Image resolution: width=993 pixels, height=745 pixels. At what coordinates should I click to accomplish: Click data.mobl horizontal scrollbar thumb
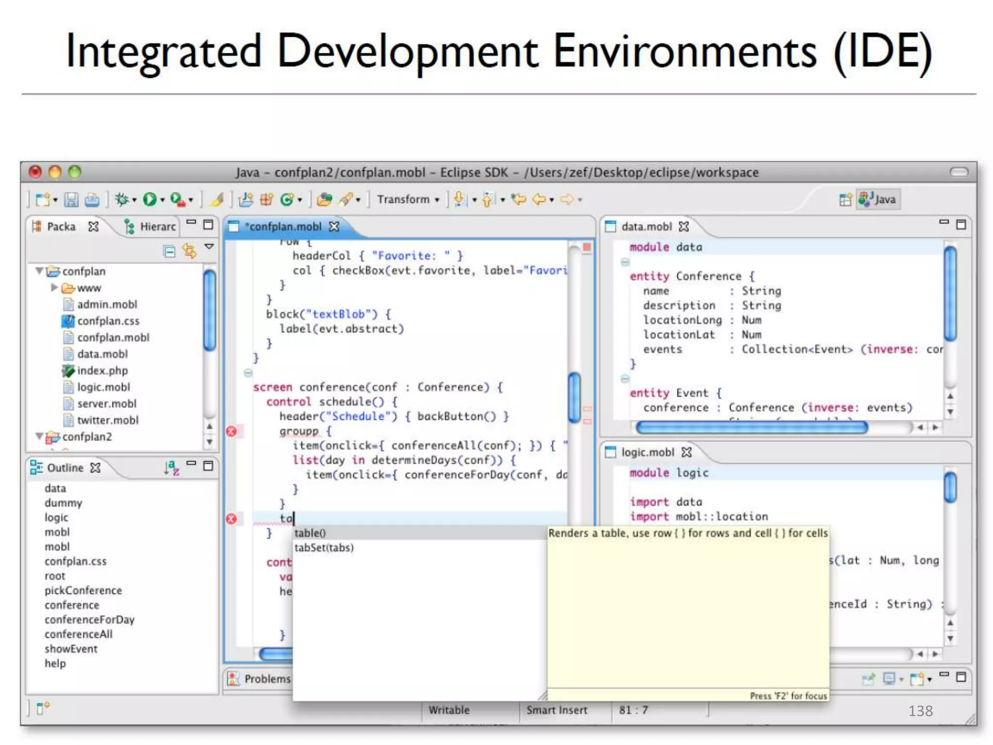point(751,427)
